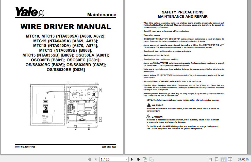Advance to the next page

coord(132,159)
